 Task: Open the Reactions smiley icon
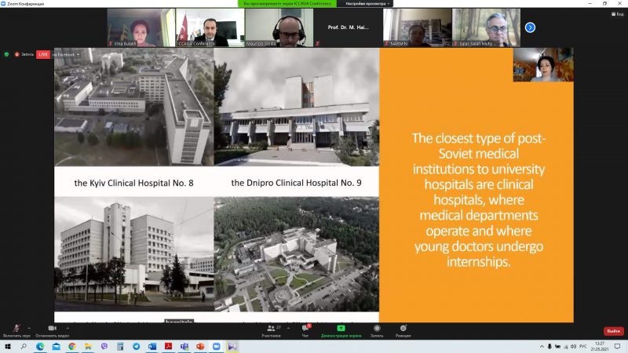coord(403,328)
